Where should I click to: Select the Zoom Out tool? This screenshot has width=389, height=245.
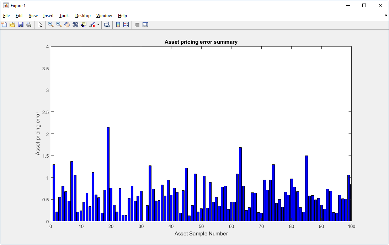pyautogui.click(x=59, y=25)
